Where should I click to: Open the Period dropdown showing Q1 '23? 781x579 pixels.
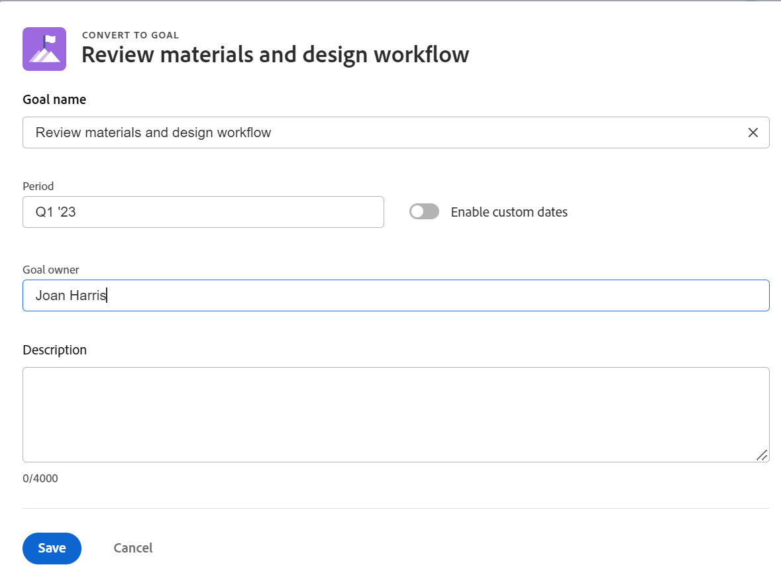click(203, 212)
